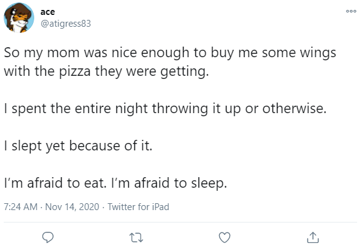Viewport: 359px width, 248px height.
Task: Click the line starting "So my mom was nice"
Action: pyautogui.click(x=170, y=53)
